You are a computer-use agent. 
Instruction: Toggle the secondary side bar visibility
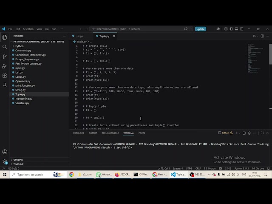[242, 29]
